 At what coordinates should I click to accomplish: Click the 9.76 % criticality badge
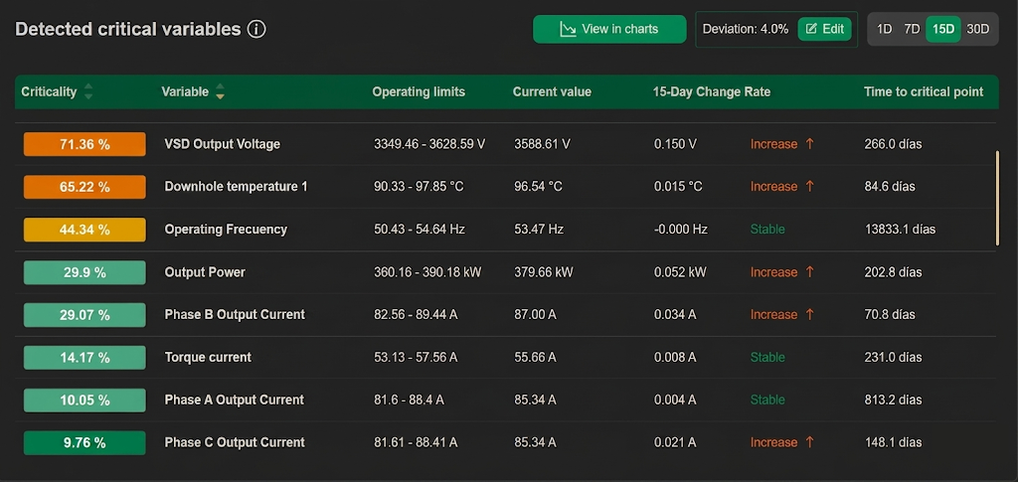coord(85,442)
